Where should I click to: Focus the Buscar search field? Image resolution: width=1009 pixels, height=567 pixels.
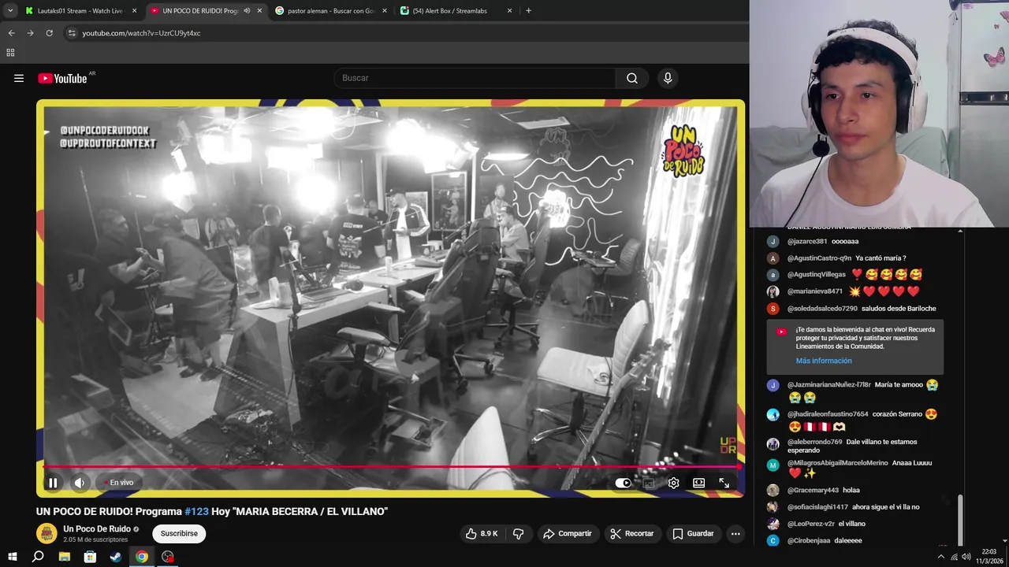pos(475,78)
